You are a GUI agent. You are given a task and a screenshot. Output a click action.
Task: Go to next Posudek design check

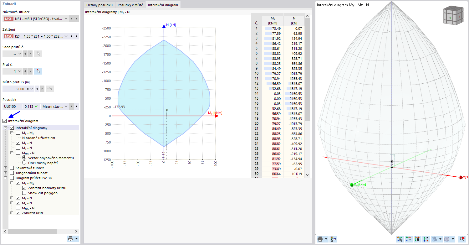click(76, 107)
